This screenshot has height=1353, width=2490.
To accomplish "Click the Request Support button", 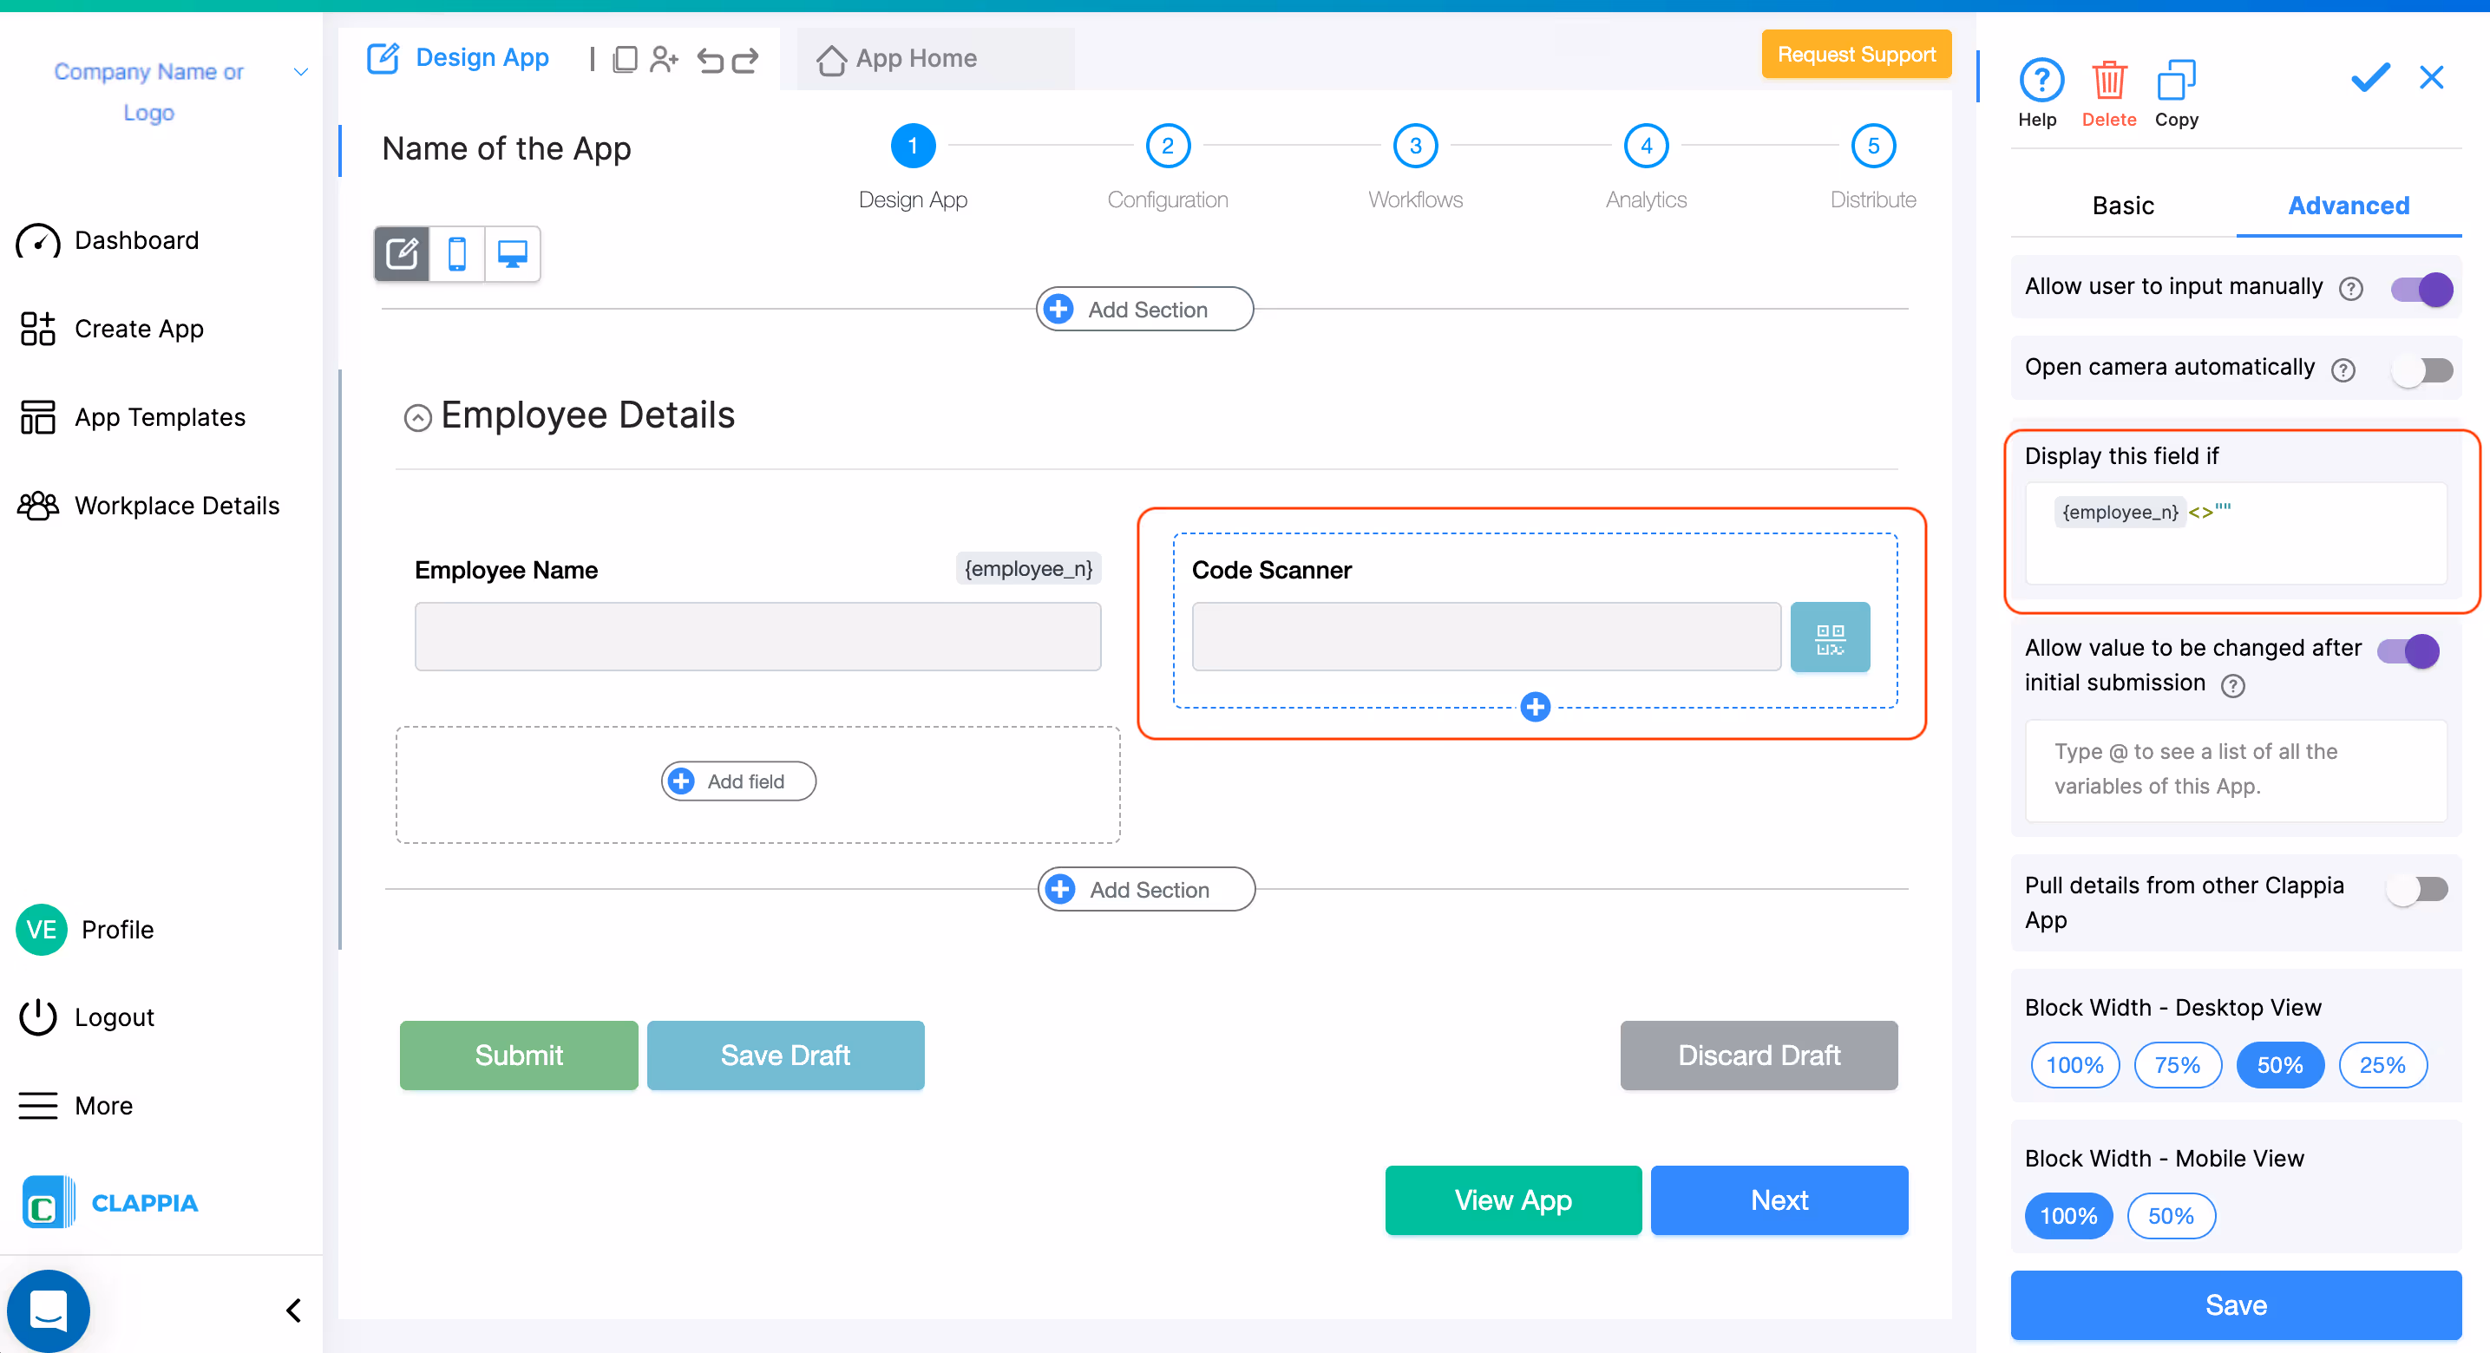I will 1855,56.
